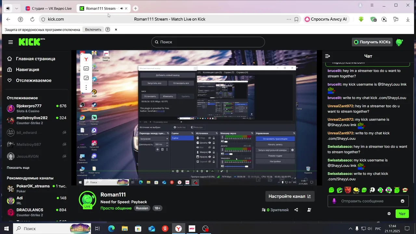Open the mellstroylive282 channel
This screenshot has width=416, height=234.
[36, 121]
